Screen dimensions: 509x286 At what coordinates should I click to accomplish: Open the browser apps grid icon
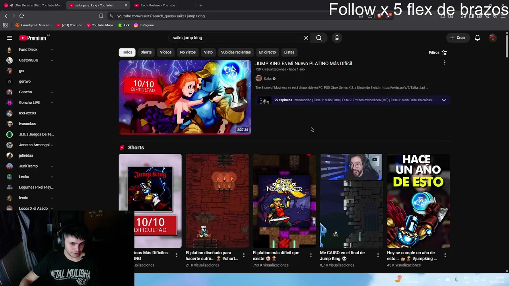coord(5,25)
